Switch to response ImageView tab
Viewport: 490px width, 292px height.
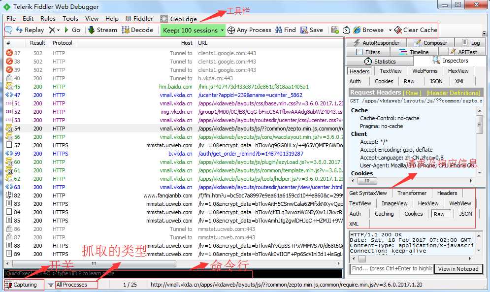394,203
